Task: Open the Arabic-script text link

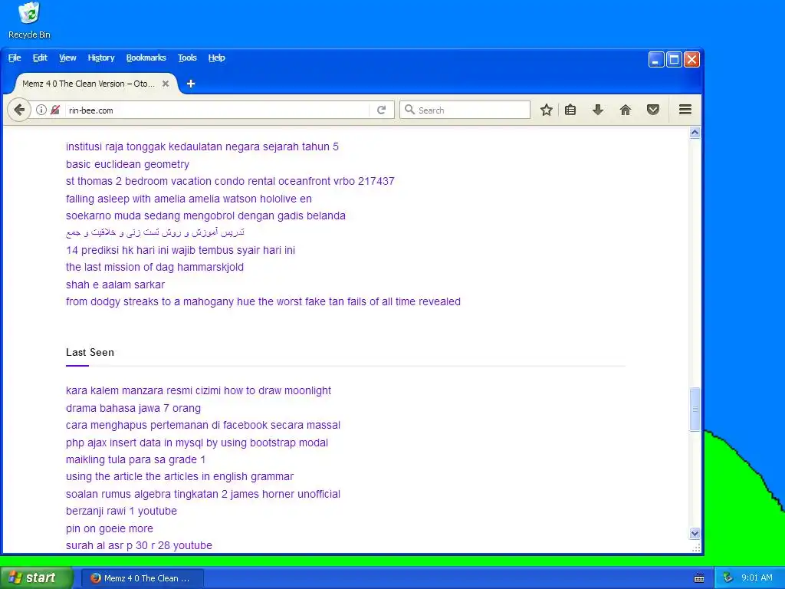Action: tap(155, 233)
